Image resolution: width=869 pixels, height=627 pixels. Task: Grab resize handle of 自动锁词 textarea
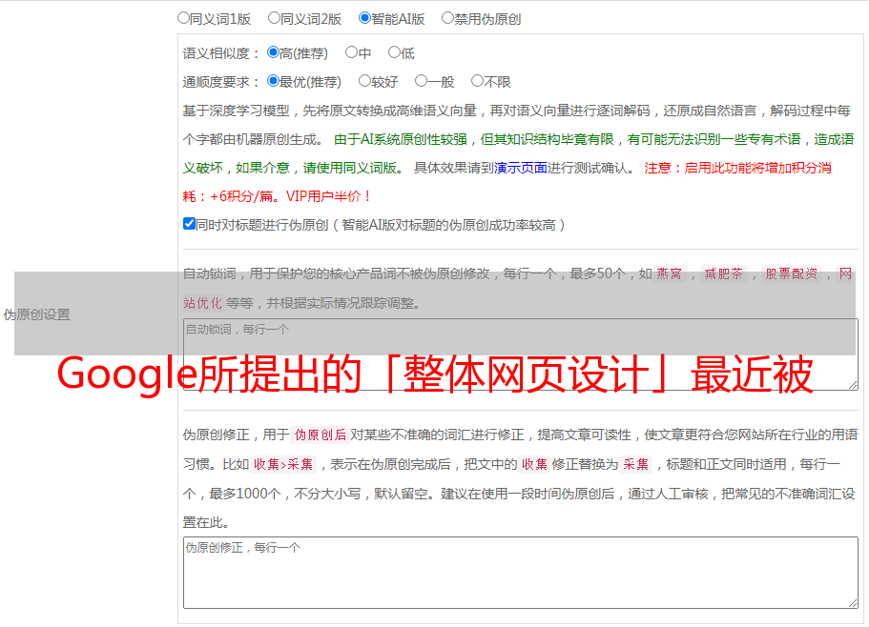coord(853,385)
